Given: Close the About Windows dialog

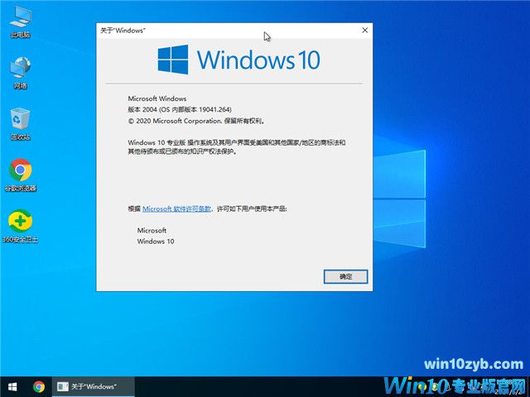Looking at the screenshot, I should point(364,31).
